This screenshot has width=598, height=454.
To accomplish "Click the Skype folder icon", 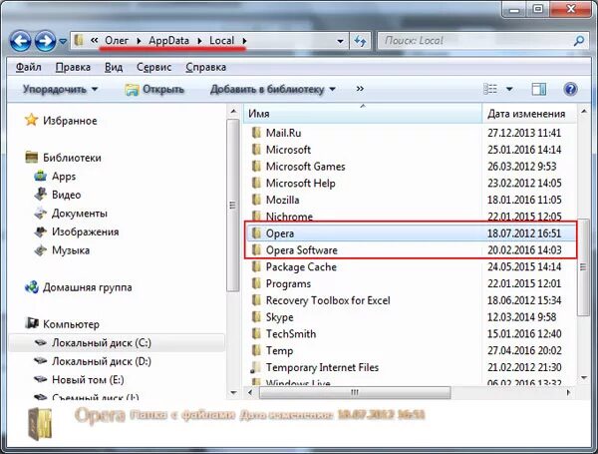I will click(x=256, y=317).
